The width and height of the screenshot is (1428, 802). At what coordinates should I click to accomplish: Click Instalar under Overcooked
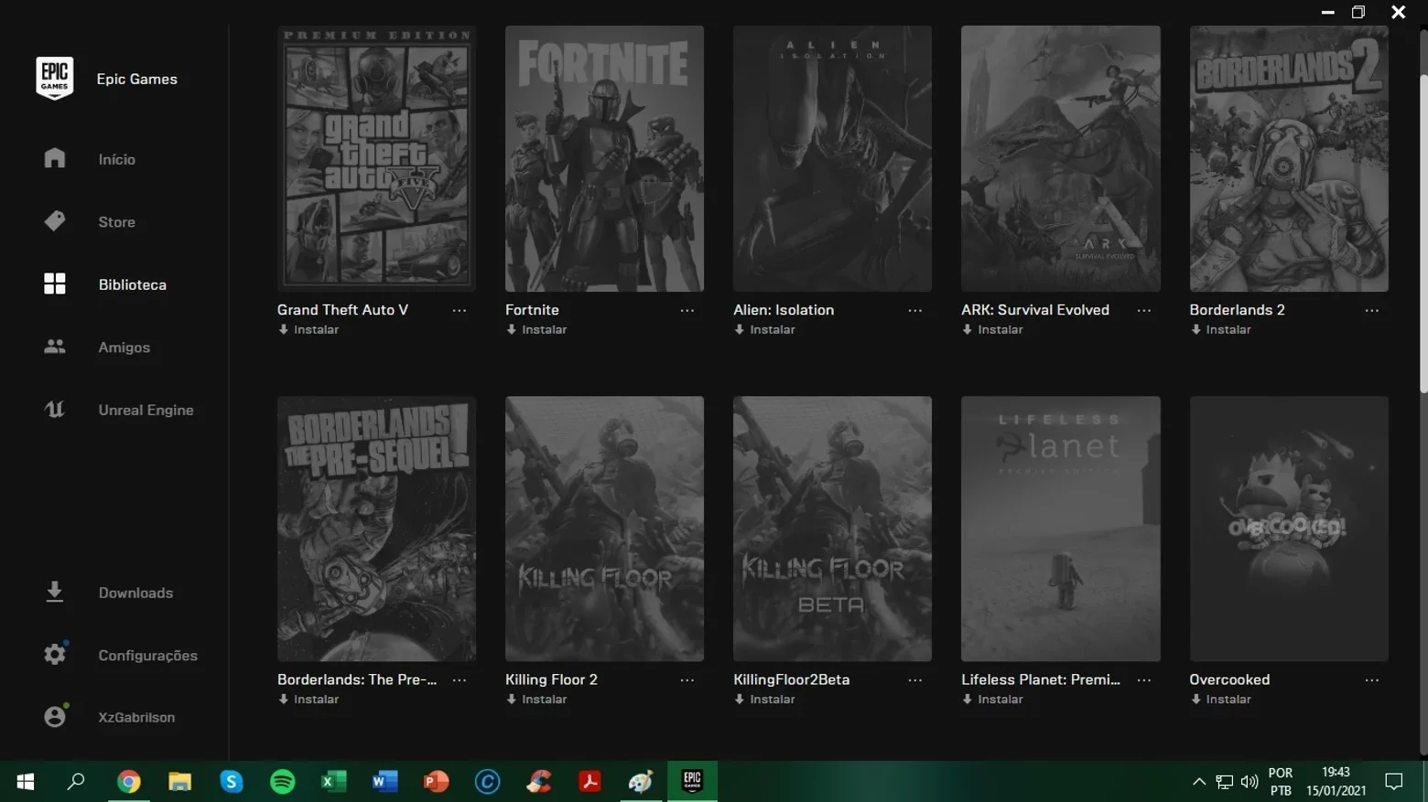[1220, 699]
